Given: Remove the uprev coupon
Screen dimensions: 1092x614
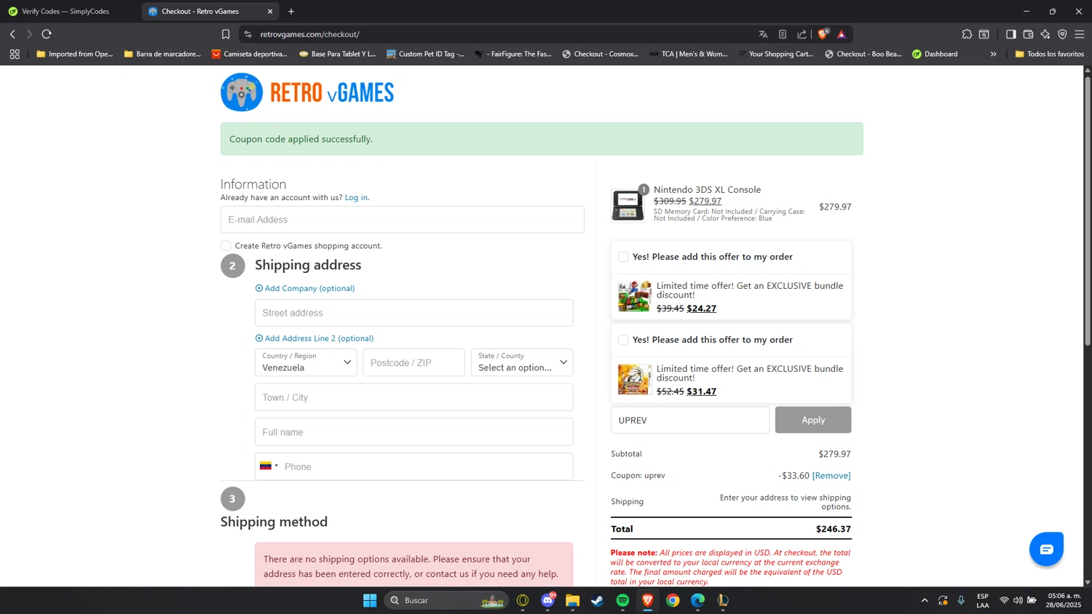Looking at the screenshot, I should 831,475.
